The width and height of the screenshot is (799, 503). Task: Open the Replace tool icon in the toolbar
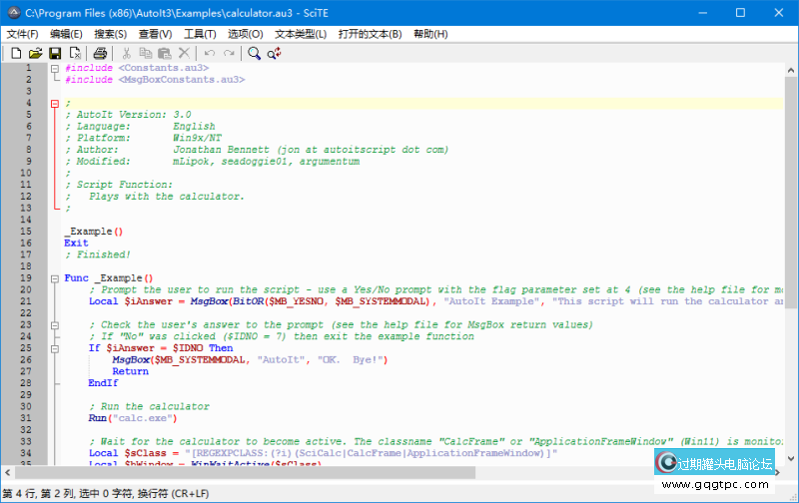274,53
